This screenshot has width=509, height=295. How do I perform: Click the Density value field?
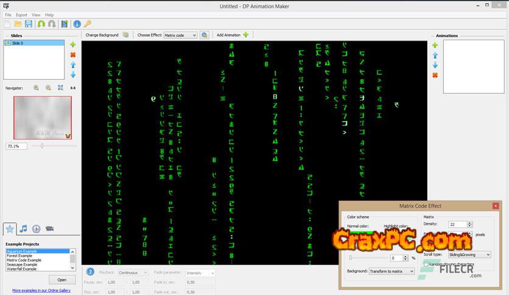point(458,224)
